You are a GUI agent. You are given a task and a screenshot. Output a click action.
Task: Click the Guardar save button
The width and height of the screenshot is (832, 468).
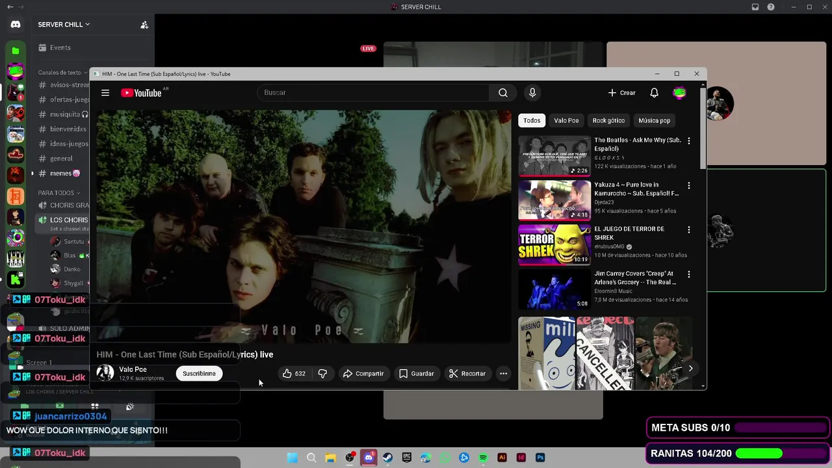416,374
